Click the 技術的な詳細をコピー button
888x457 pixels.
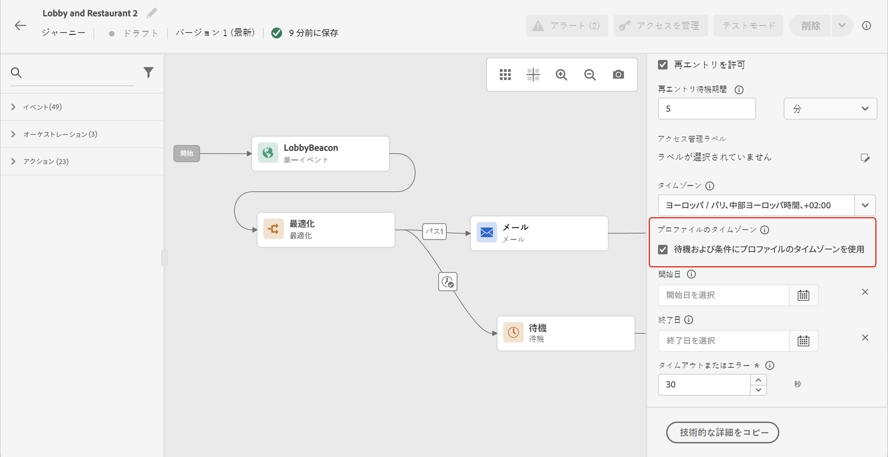[722, 432]
